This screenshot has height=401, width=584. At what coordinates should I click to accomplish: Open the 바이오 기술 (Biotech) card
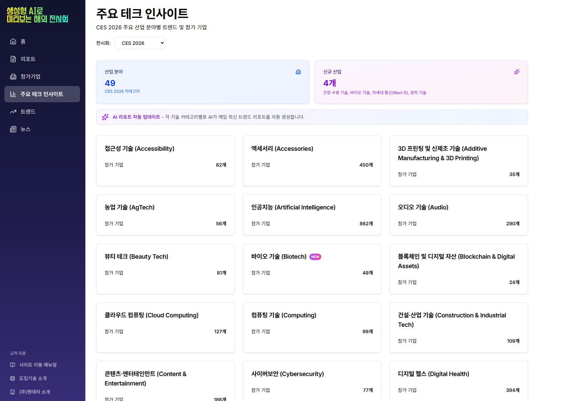pos(312,269)
